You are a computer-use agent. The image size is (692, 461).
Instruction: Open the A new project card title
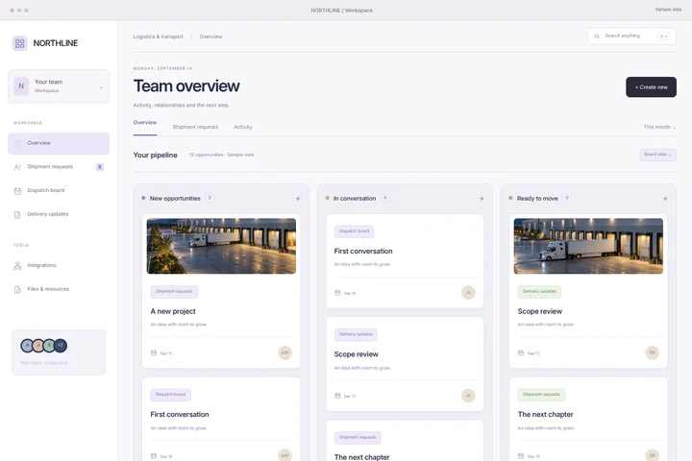point(173,311)
